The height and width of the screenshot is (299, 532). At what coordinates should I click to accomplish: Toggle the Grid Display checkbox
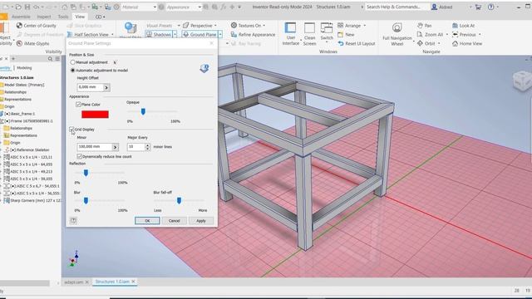(x=71, y=130)
